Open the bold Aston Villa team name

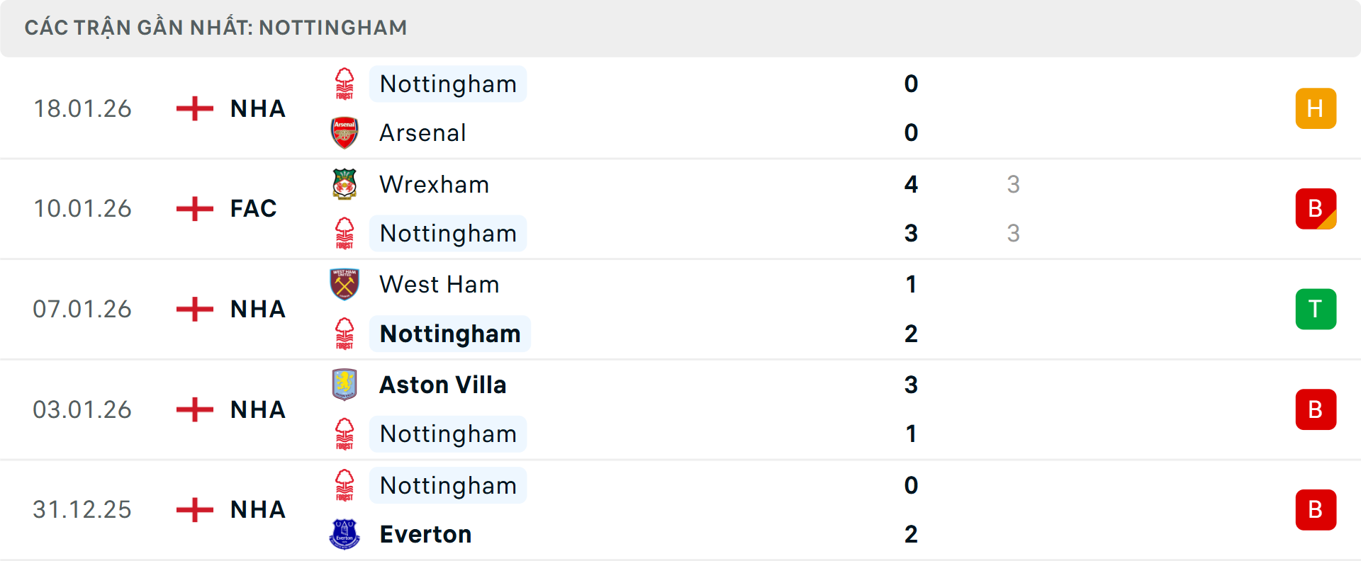click(x=442, y=385)
